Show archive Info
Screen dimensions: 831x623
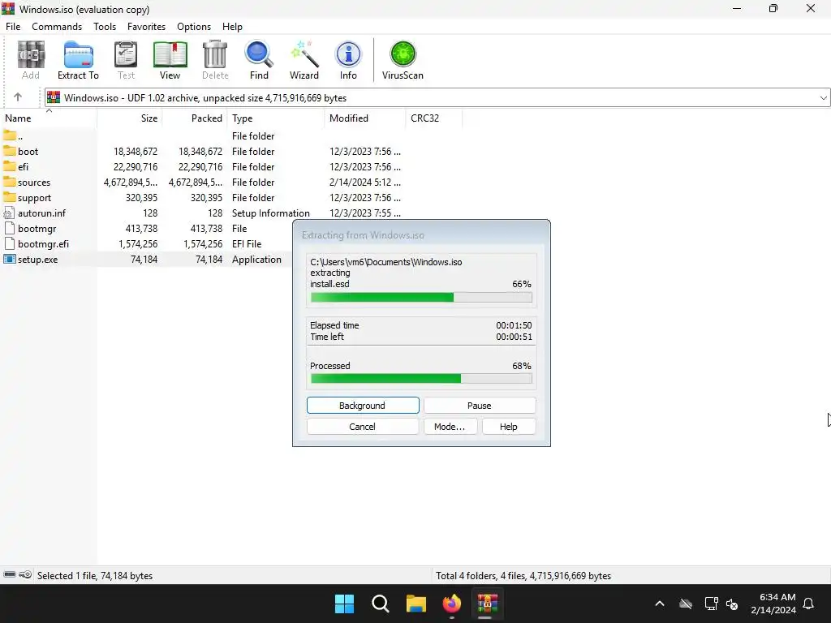(x=348, y=60)
